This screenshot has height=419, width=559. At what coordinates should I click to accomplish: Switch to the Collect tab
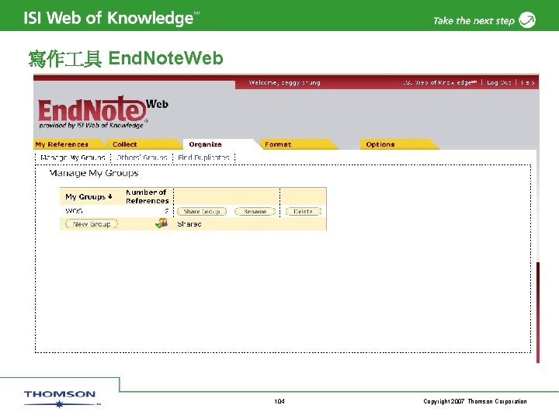click(125, 144)
